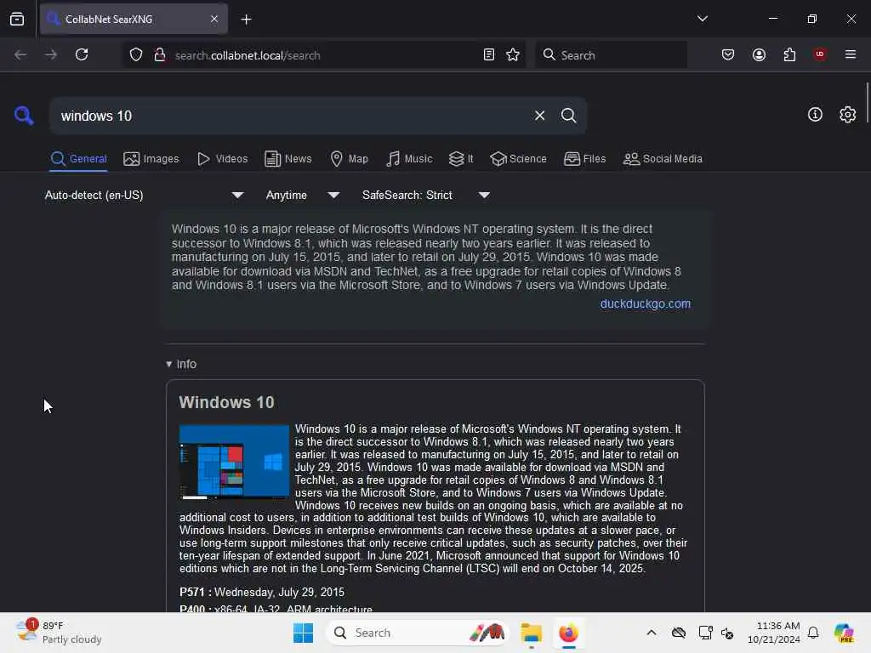The width and height of the screenshot is (871, 653).
Task: Toggle reader view icon
Action: click(489, 54)
